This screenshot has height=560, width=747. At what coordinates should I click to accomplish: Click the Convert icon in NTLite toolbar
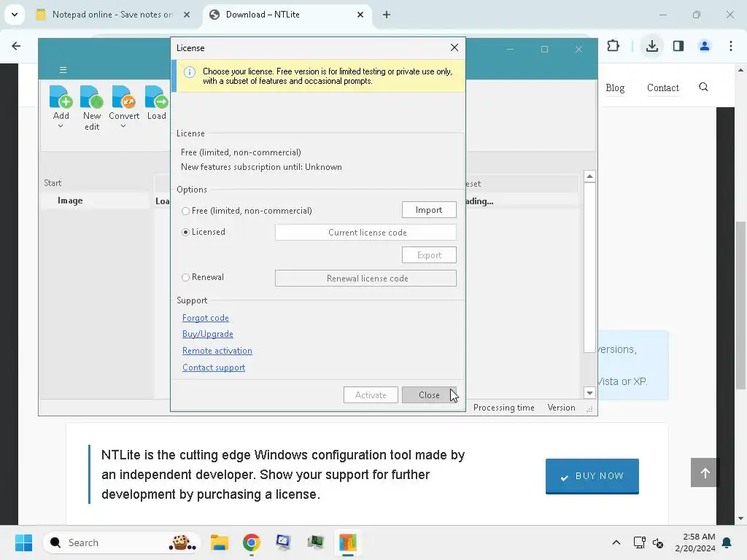tap(124, 97)
